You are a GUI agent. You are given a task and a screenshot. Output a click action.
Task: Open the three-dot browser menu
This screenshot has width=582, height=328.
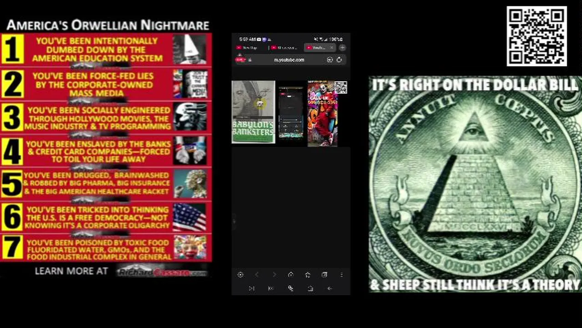(x=342, y=275)
